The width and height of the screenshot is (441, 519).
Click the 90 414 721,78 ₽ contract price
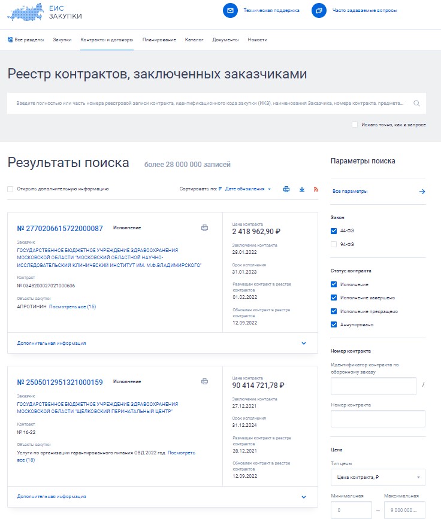coord(258,386)
